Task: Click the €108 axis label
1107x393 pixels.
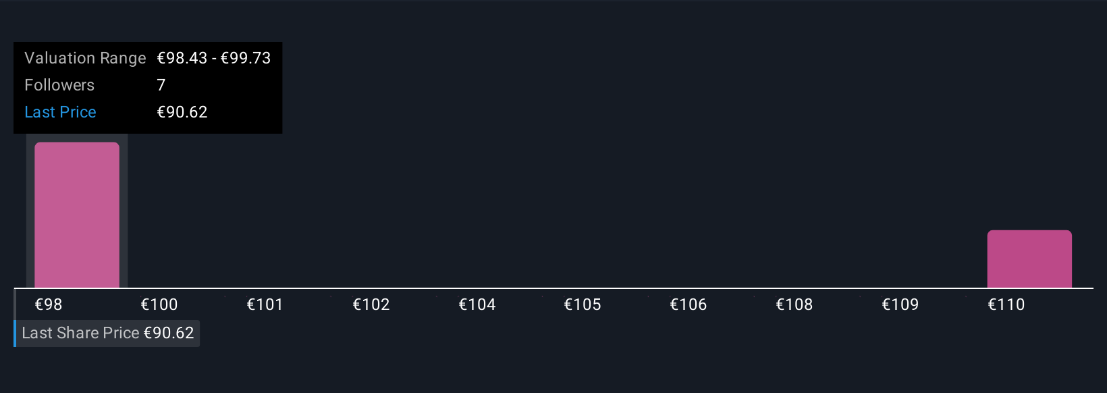Action: tap(794, 305)
